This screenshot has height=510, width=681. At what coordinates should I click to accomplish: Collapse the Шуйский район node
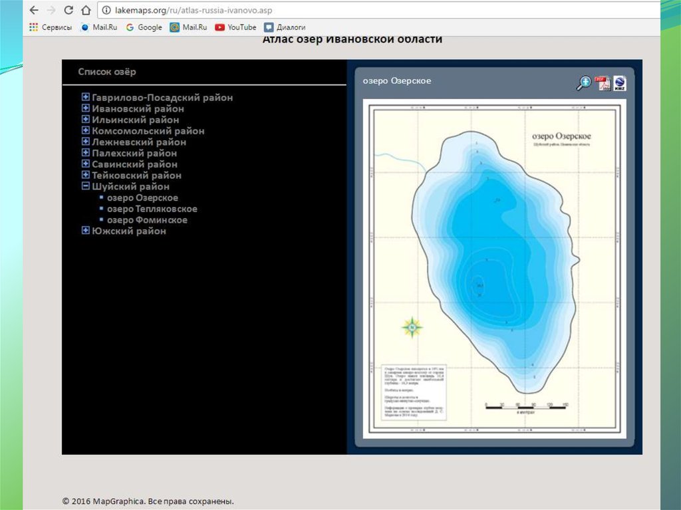coord(86,186)
